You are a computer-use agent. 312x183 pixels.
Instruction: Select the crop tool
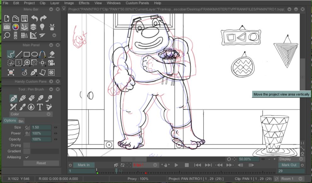(34, 63)
